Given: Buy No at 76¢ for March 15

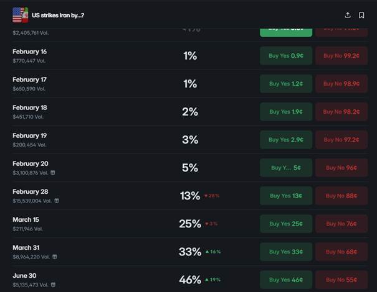Looking at the screenshot, I should (341, 224).
